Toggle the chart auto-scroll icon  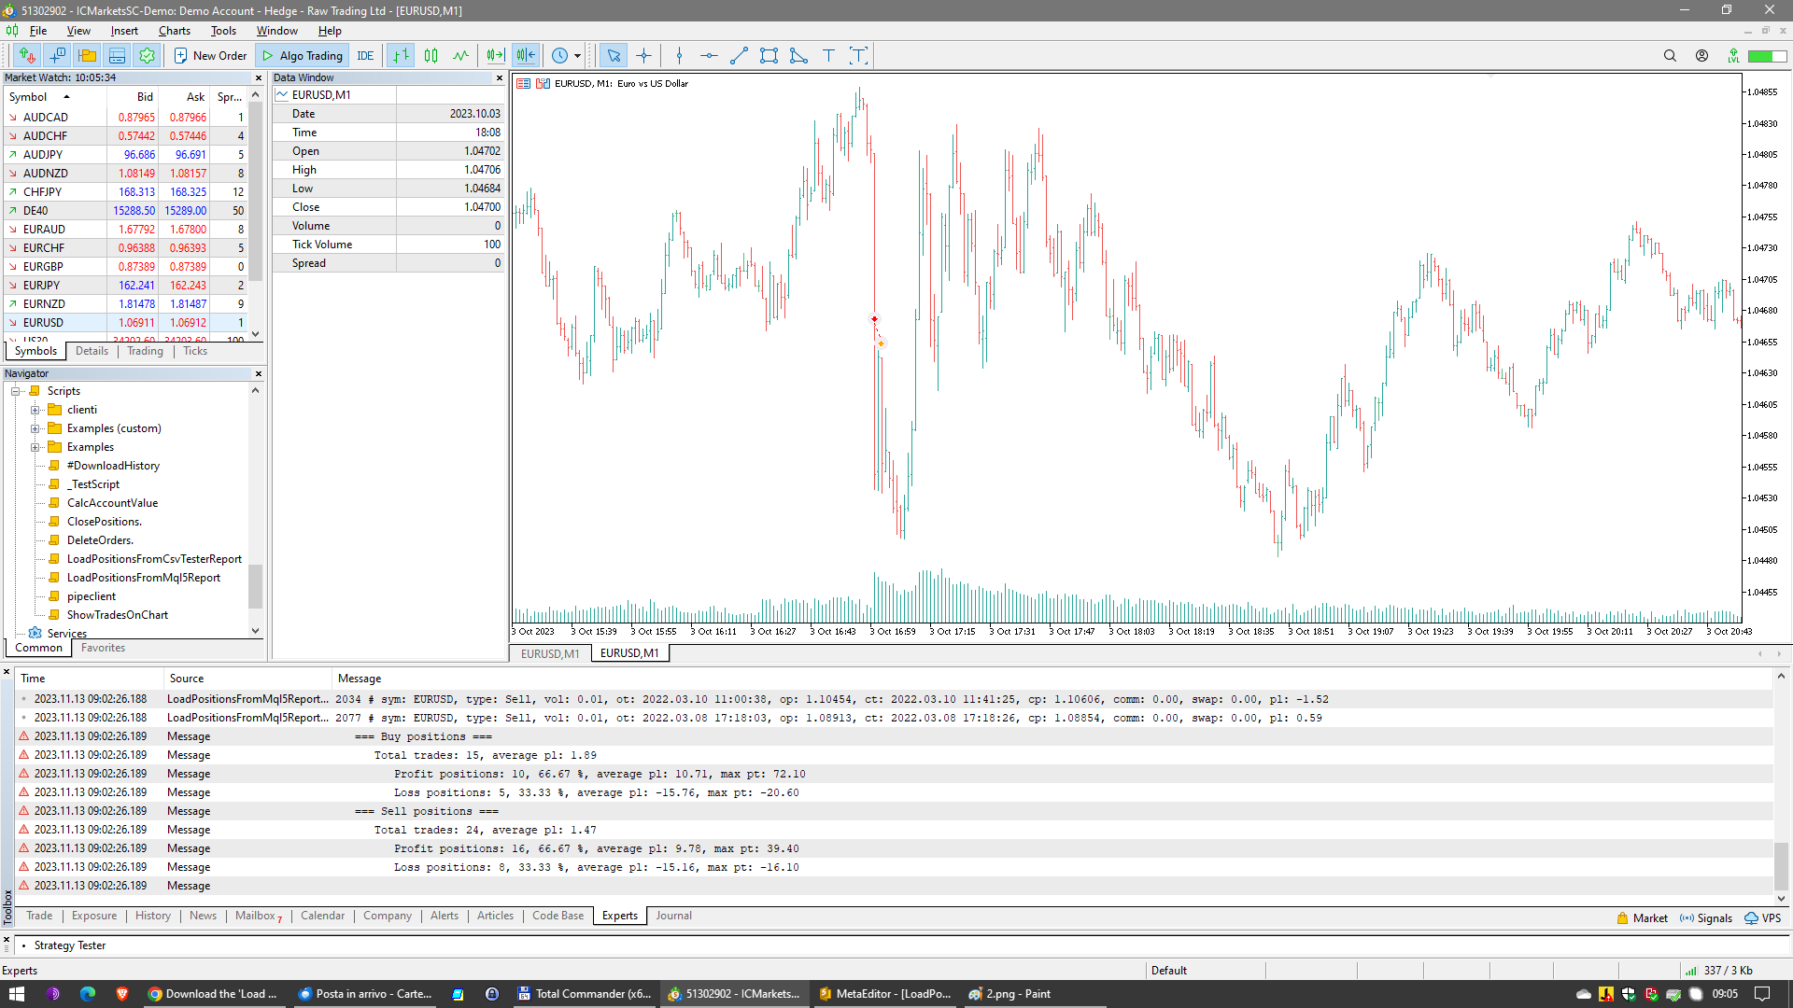pos(495,56)
